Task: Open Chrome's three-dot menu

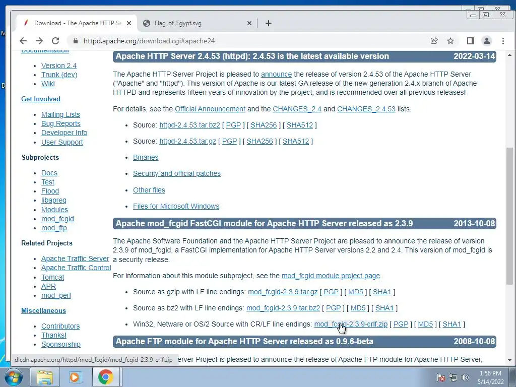Action: (x=503, y=41)
